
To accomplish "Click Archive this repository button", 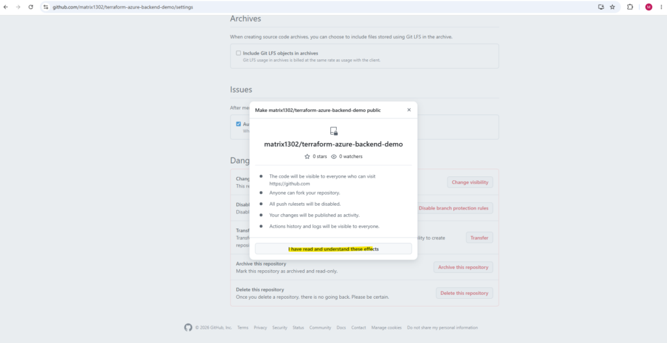I will click(x=463, y=268).
